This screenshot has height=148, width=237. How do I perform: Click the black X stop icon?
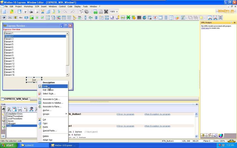click(106, 12)
